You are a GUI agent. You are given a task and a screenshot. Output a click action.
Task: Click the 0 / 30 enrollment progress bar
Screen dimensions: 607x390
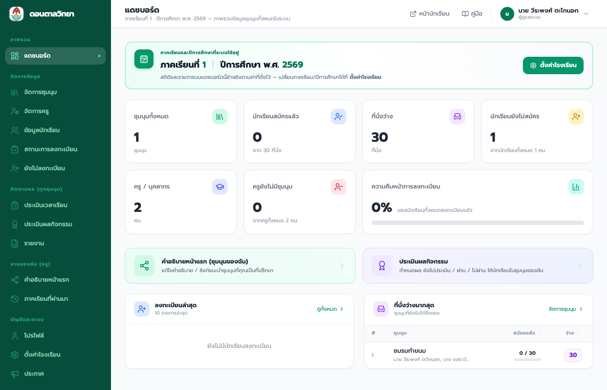coord(528,360)
